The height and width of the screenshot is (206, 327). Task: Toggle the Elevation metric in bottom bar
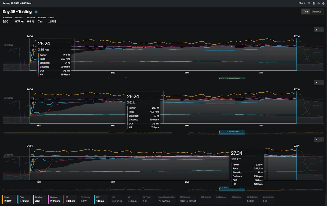coord(40,199)
